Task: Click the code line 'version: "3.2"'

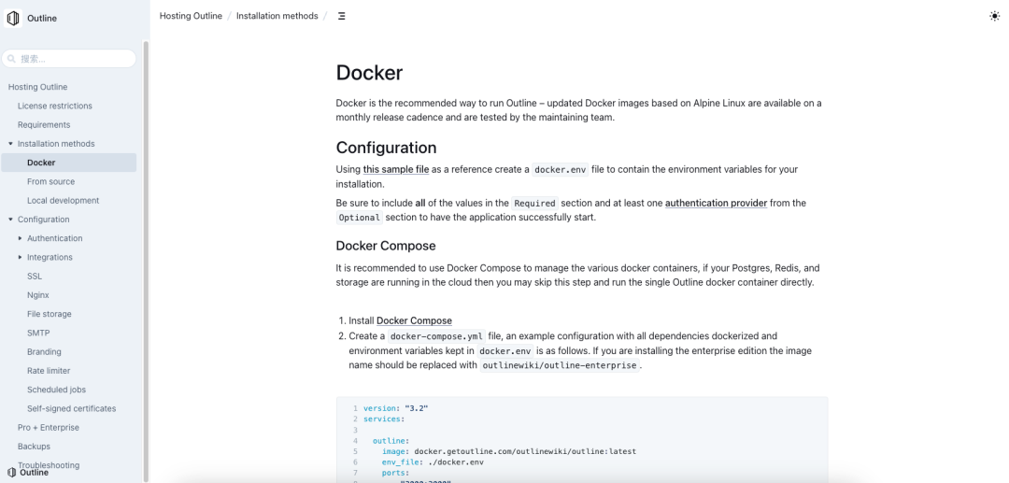Action: coord(396,408)
